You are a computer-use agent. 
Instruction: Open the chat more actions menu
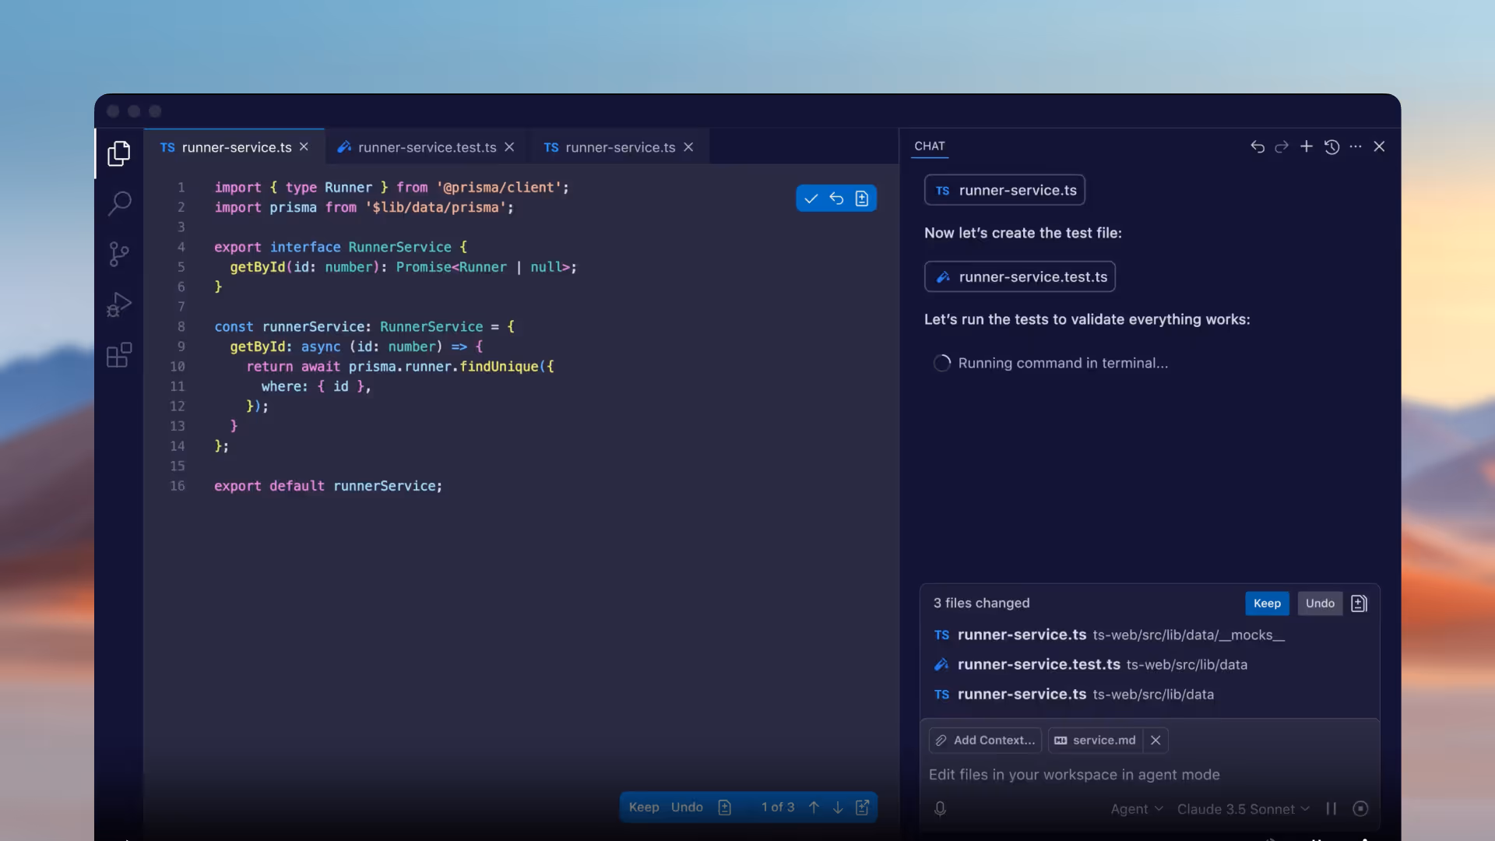click(x=1356, y=146)
